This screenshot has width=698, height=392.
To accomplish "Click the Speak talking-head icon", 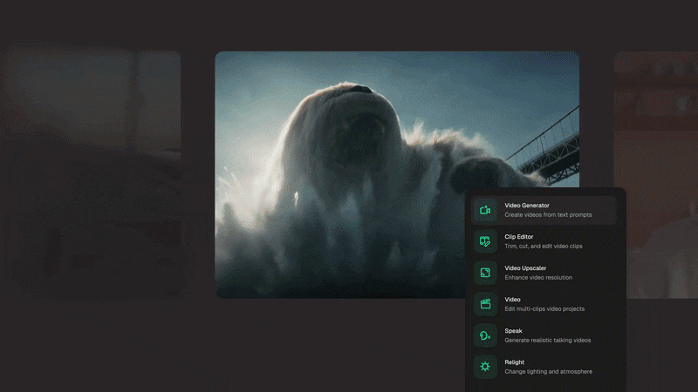I will [485, 335].
